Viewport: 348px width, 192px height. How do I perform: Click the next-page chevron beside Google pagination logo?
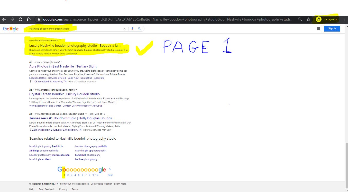(110, 169)
